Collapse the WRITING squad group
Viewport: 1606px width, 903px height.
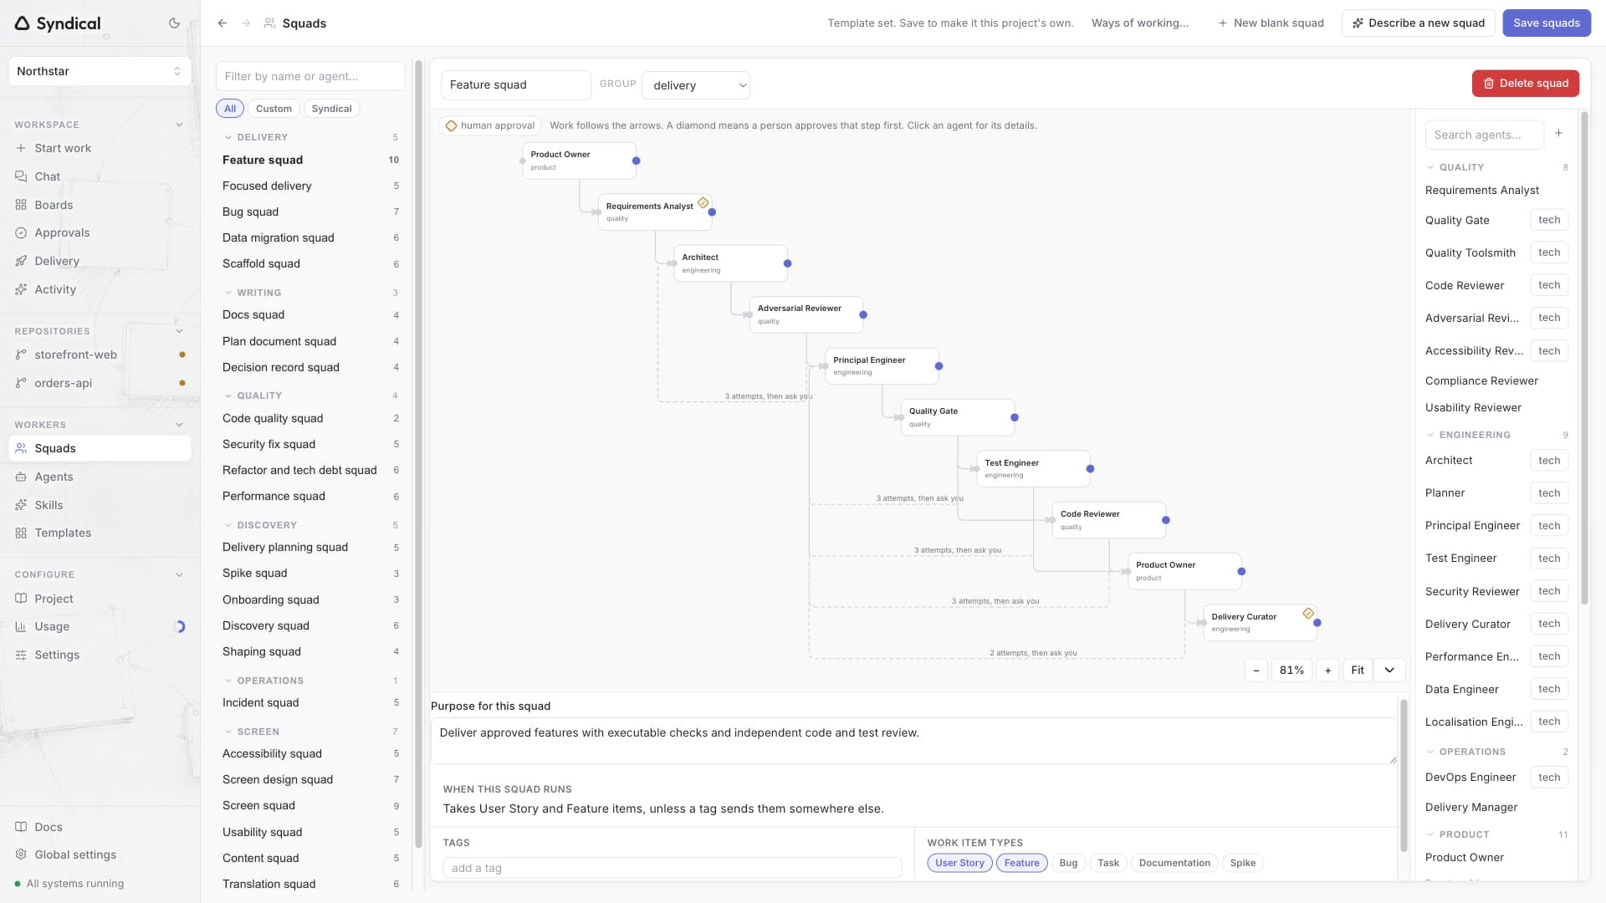coord(228,293)
